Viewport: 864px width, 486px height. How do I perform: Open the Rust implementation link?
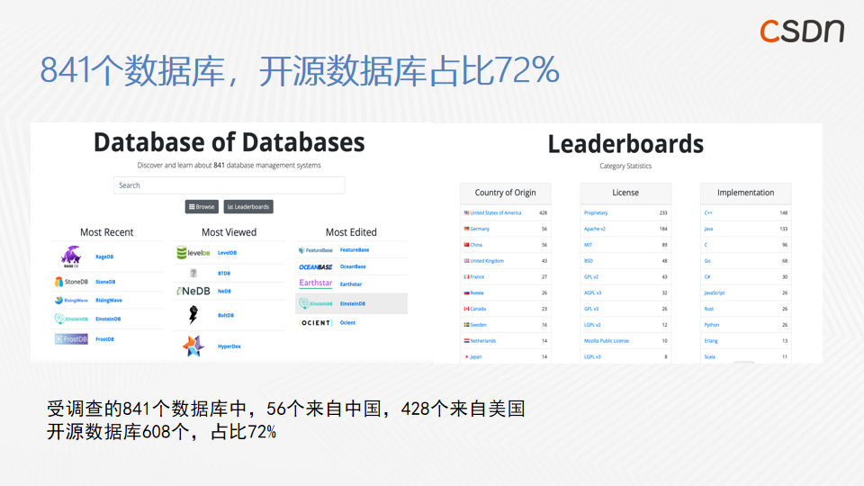point(708,309)
